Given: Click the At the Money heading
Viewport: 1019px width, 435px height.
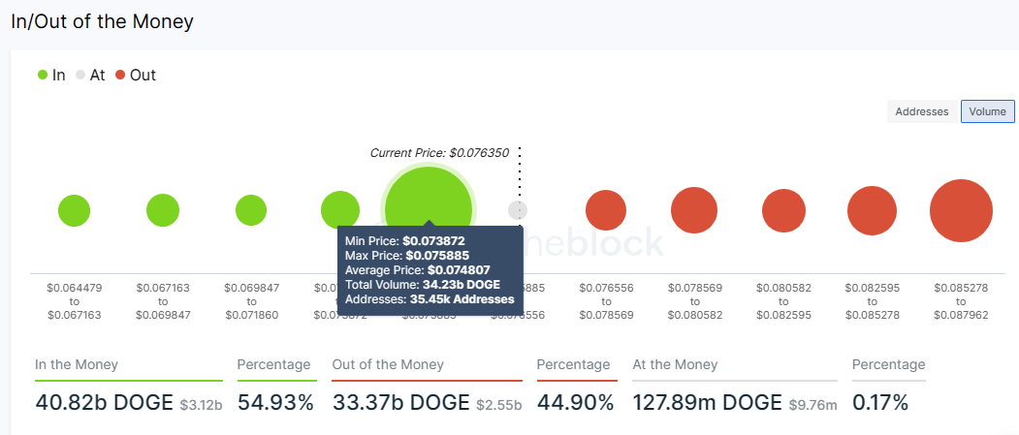Looking at the screenshot, I should pyautogui.click(x=675, y=364).
